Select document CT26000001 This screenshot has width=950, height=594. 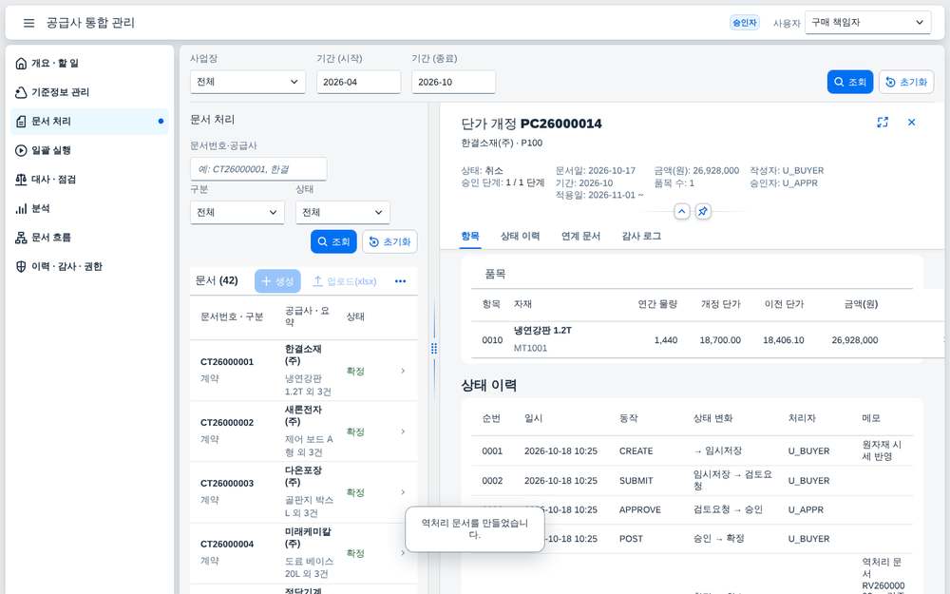click(304, 371)
